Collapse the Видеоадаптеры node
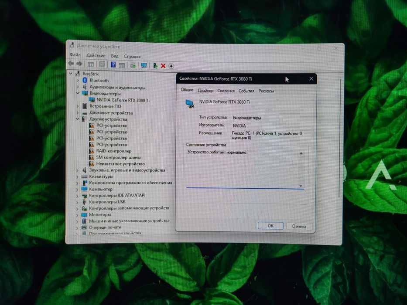 [78, 93]
